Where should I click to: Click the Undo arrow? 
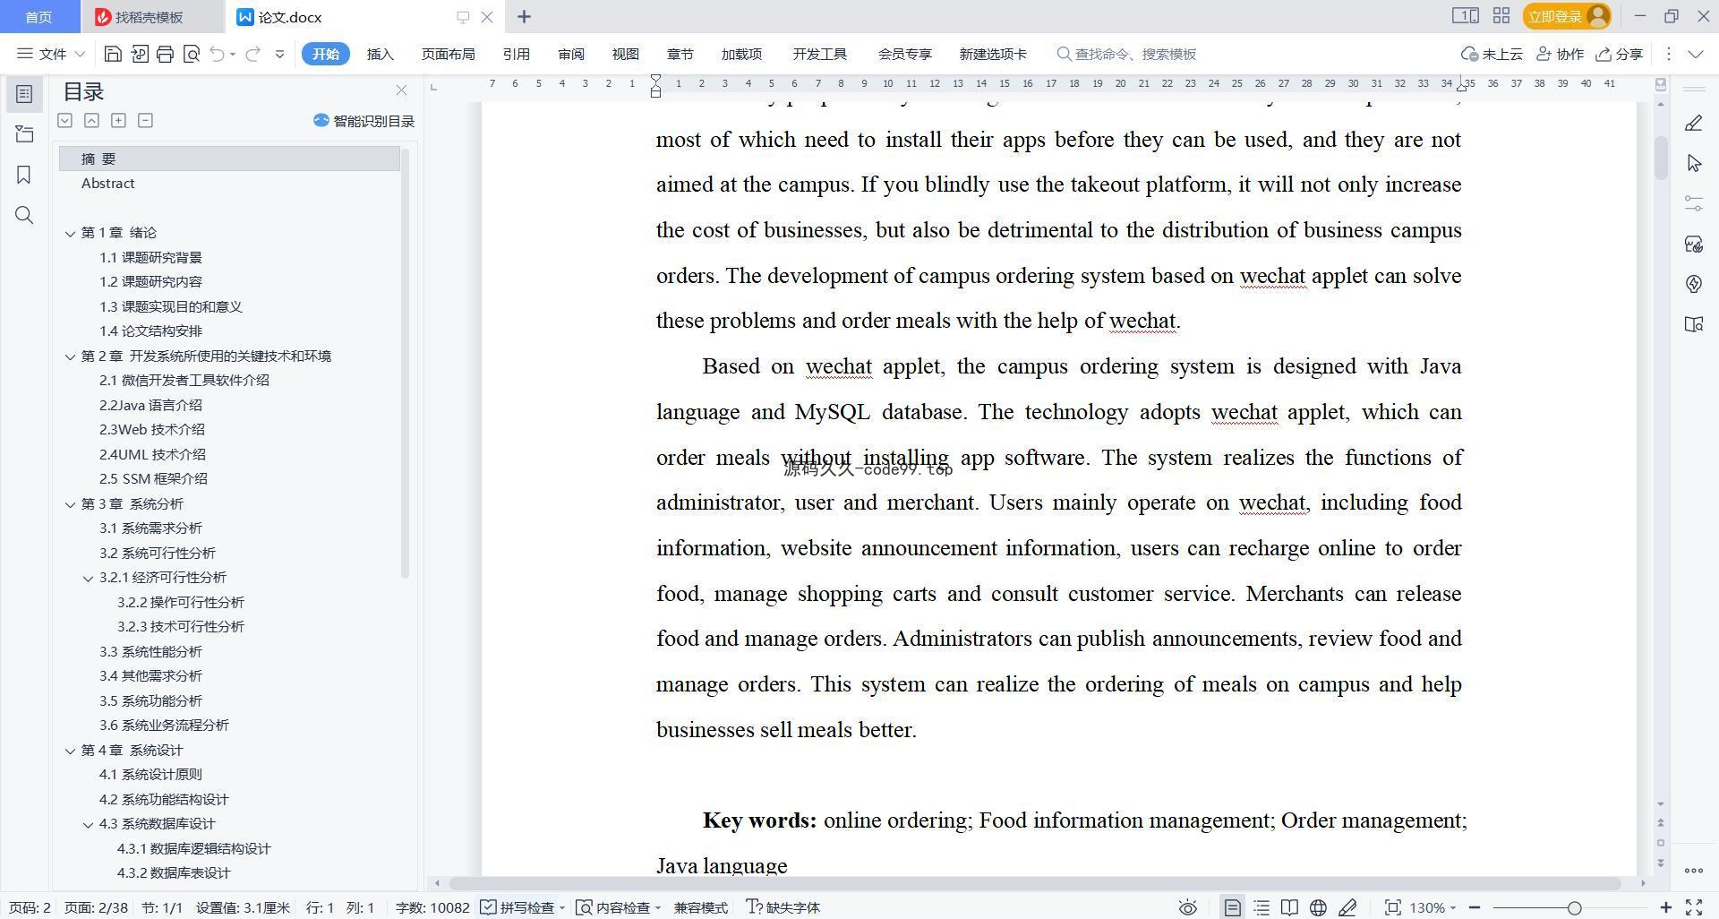pos(217,54)
